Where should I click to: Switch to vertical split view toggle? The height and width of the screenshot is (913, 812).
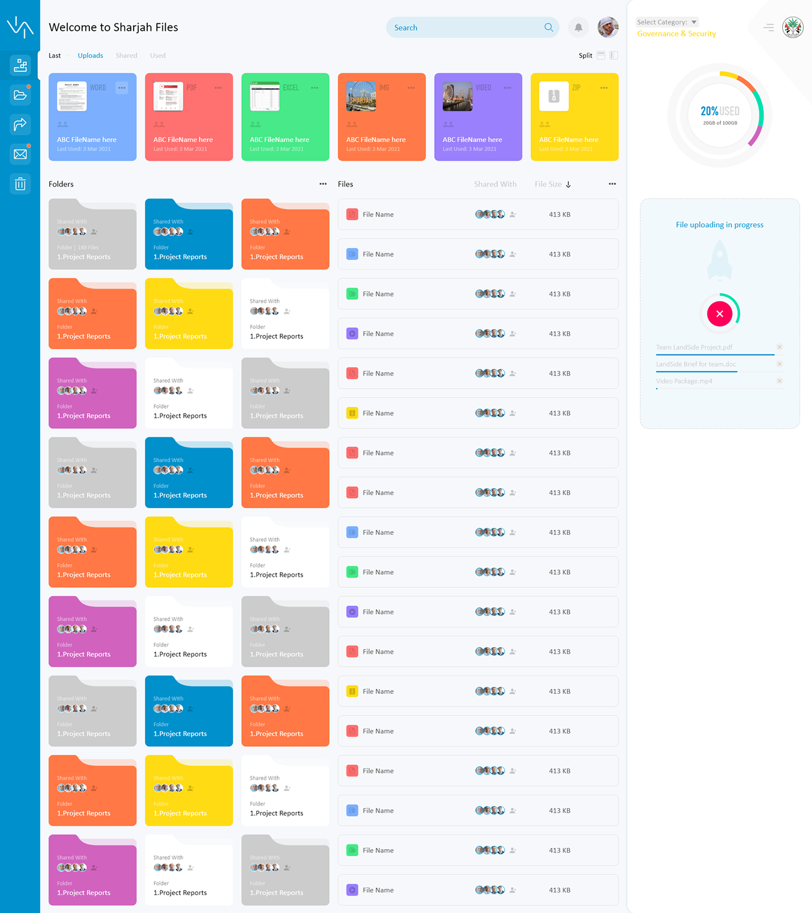click(x=613, y=55)
